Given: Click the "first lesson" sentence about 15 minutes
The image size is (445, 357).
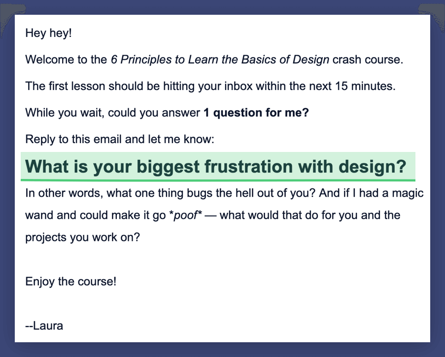Looking at the screenshot, I should (x=210, y=86).
